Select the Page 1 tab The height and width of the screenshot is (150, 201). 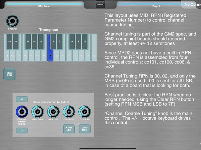click(156, 5)
